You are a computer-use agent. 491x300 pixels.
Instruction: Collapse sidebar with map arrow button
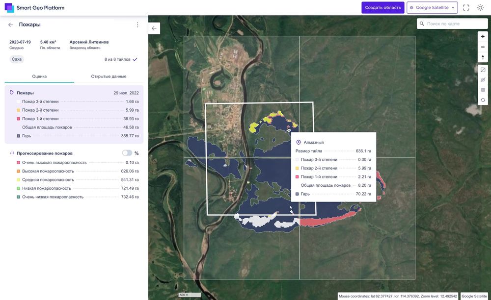154,28
